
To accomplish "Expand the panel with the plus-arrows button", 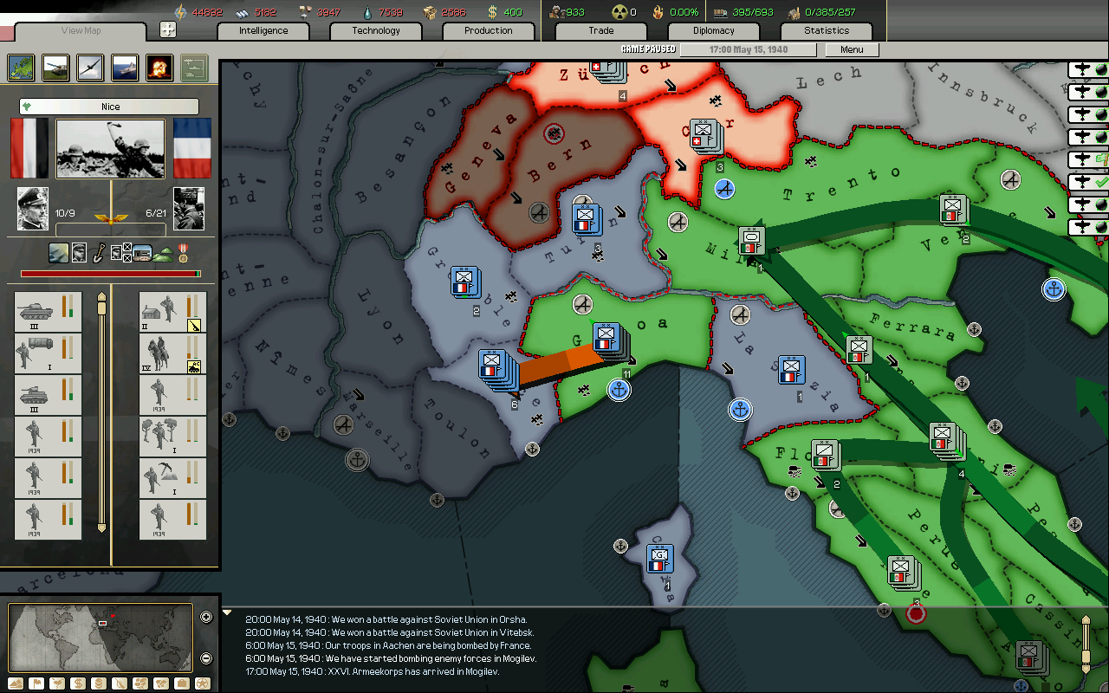I will tap(168, 29).
